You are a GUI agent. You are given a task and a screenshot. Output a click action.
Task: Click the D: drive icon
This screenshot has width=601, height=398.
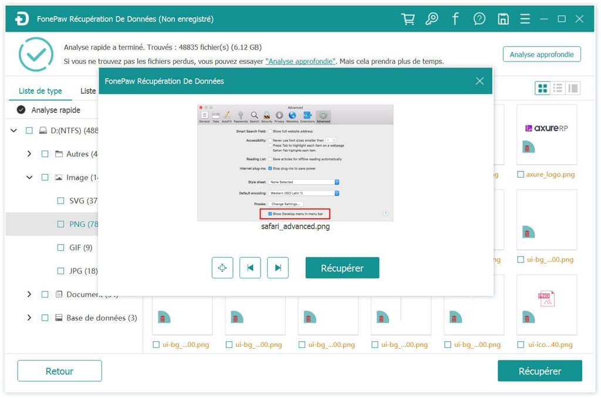click(x=43, y=131)
